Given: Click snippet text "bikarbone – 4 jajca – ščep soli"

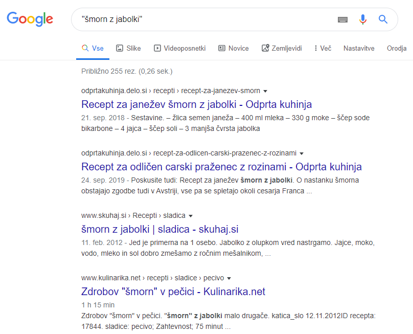Looking at the screenshot, I should point(129,129).
